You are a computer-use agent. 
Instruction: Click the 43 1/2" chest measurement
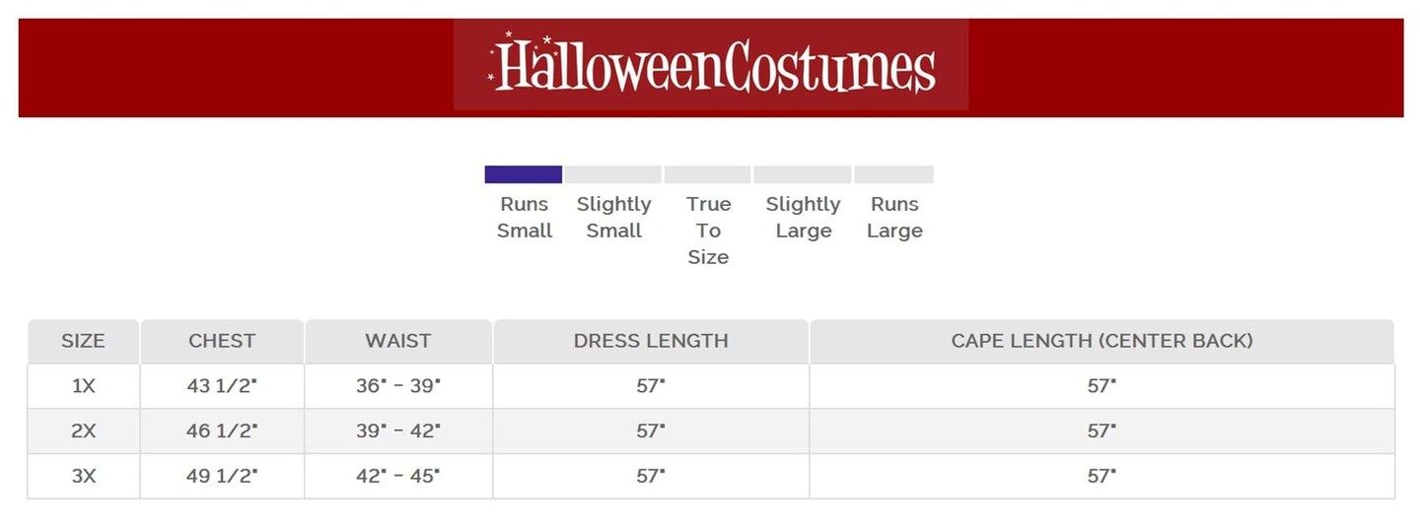(222, 386)
